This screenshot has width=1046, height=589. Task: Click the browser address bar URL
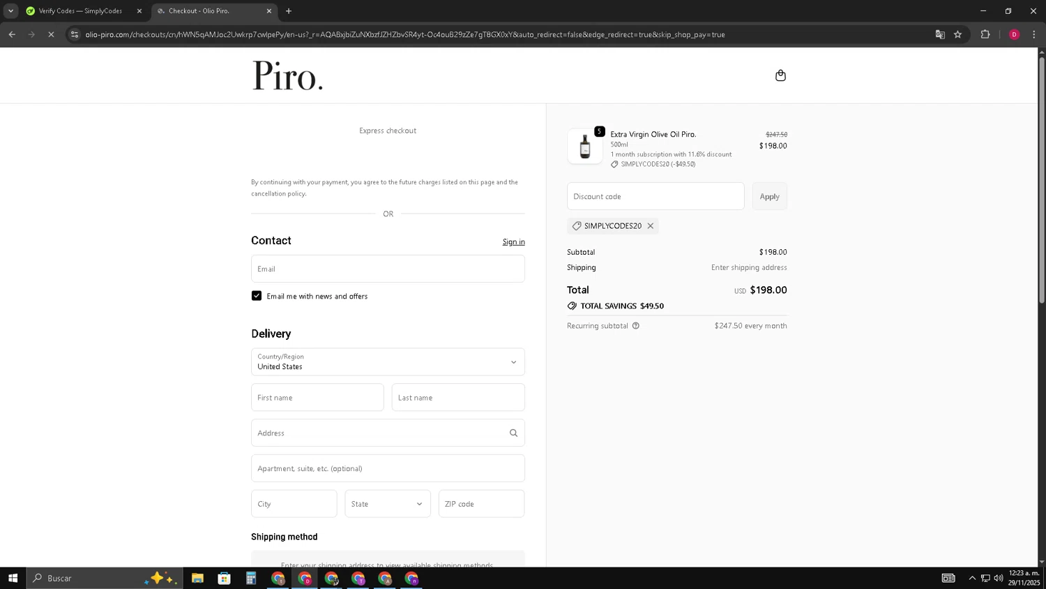pos(405,34)
